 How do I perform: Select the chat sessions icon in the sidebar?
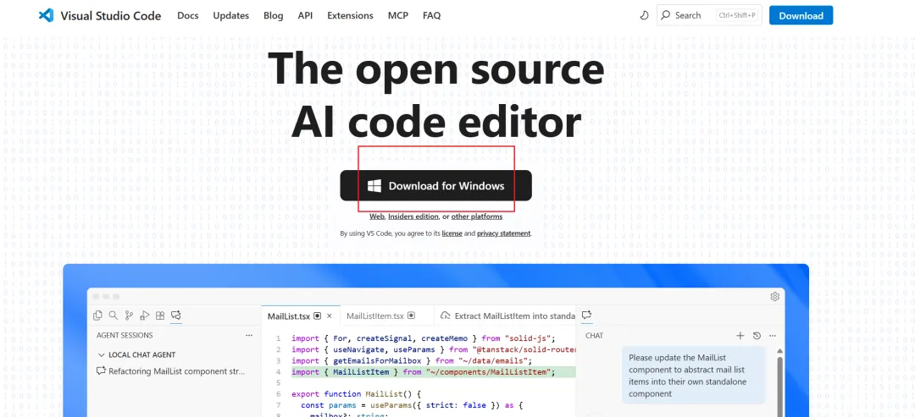tap(175, 315)
